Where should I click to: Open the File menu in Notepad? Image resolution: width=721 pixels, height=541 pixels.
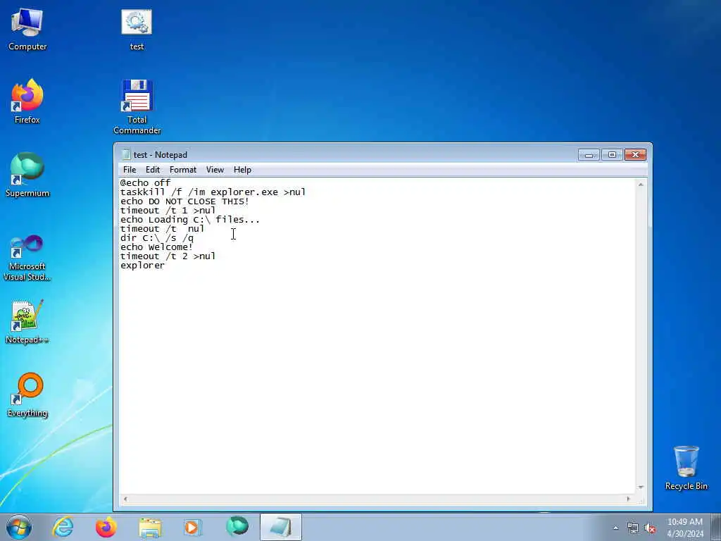click(130, 170)
